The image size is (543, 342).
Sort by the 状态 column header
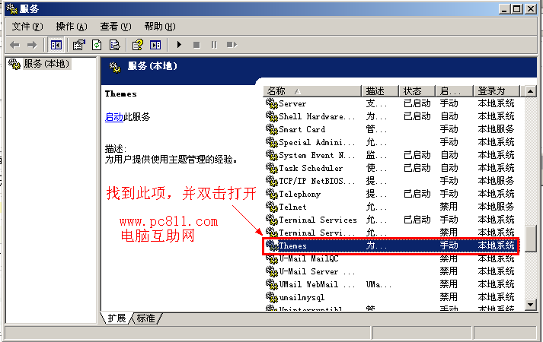click(417, 91)
